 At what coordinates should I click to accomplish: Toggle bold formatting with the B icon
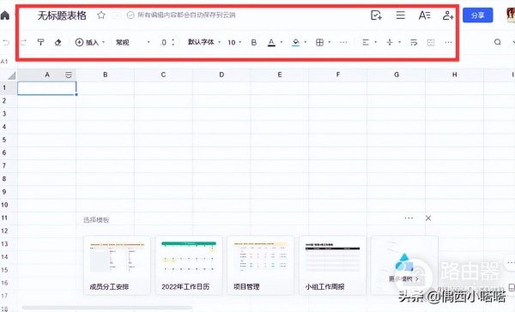click(x=253, y=42)
